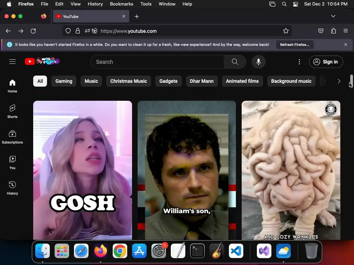Image resolution: width=354 pixels, height=265 pixels.
Task: Save page to Pocket
Action: pyautogui.click(x=321, y=31)
